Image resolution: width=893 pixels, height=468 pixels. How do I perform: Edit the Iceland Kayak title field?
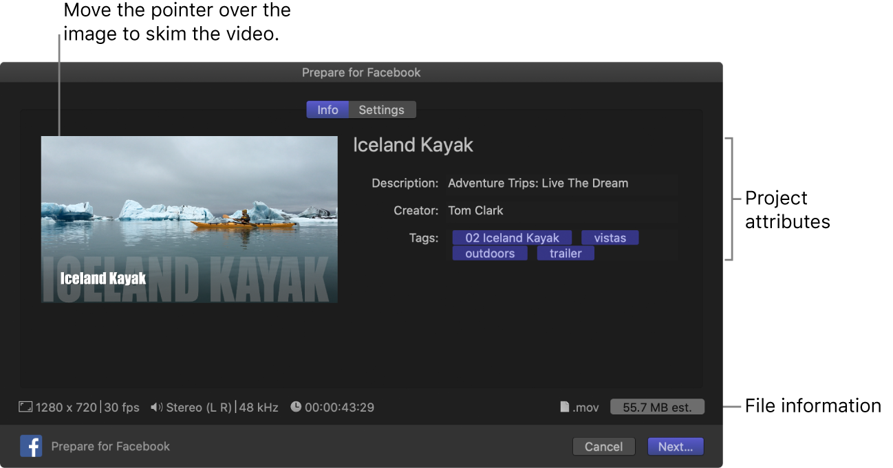click(413, 145)
